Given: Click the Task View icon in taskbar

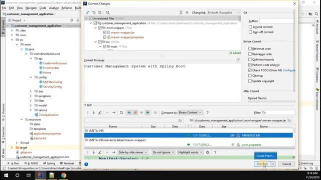Looking at the screenshot, I should click(x=29, y=175).
